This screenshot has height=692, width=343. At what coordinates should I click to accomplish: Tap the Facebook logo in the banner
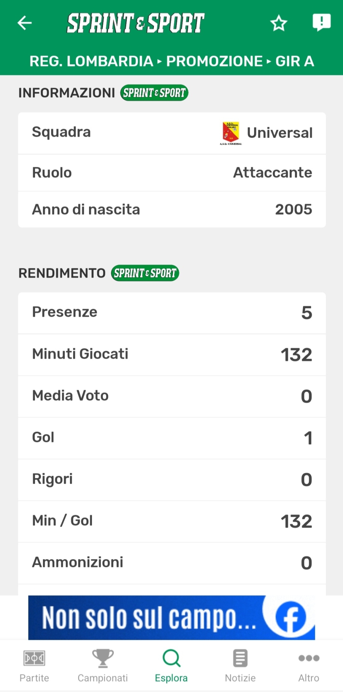(291, 617)
